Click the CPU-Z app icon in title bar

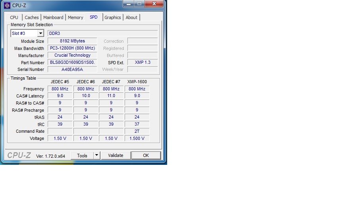coord(7,6)
